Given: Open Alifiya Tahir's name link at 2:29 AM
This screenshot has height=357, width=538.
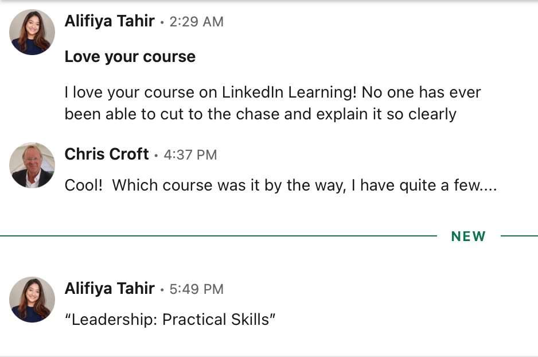Looking at the screenshot, I should 110,21.
